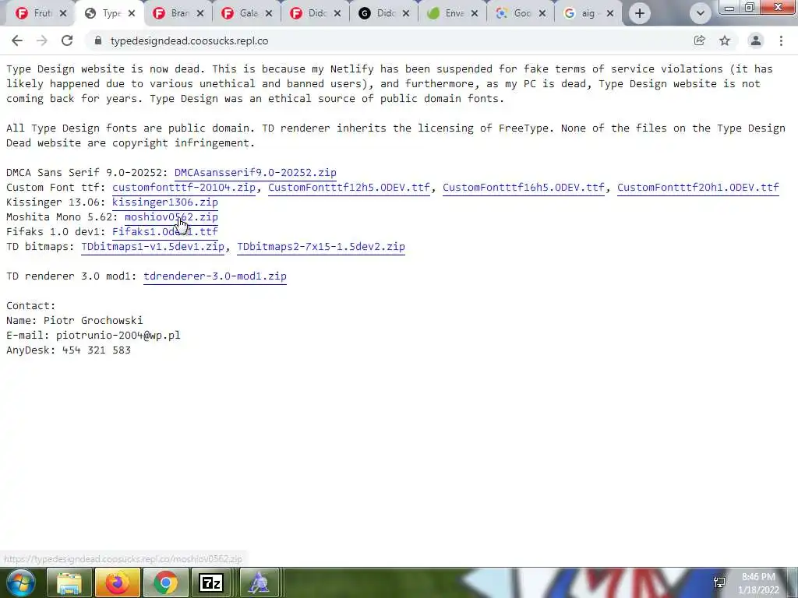Select Chrome in the taskbar
This screenshot has width=798, height=598.
point(165,582)
